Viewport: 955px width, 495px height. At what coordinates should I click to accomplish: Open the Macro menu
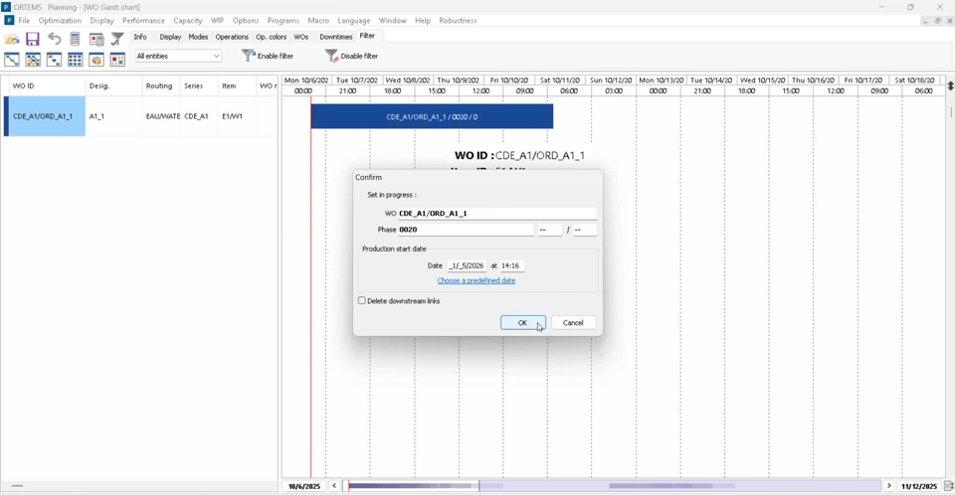pos(318,21)
